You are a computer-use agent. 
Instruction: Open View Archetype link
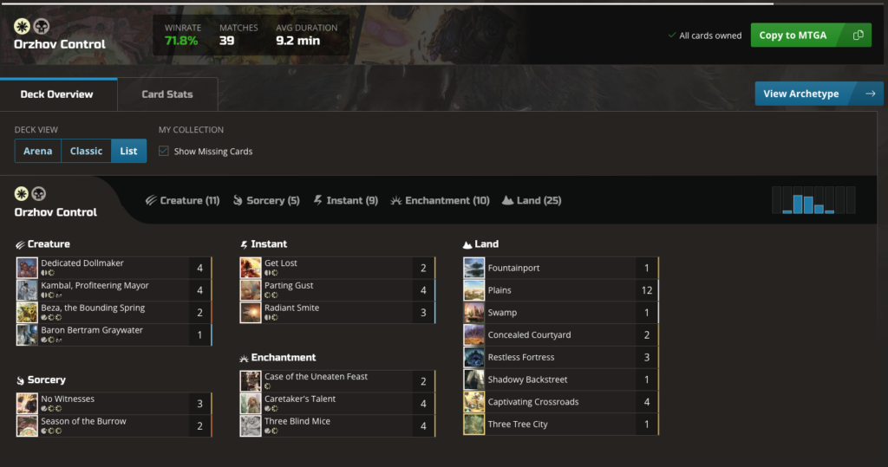click(x=819, y=94)
